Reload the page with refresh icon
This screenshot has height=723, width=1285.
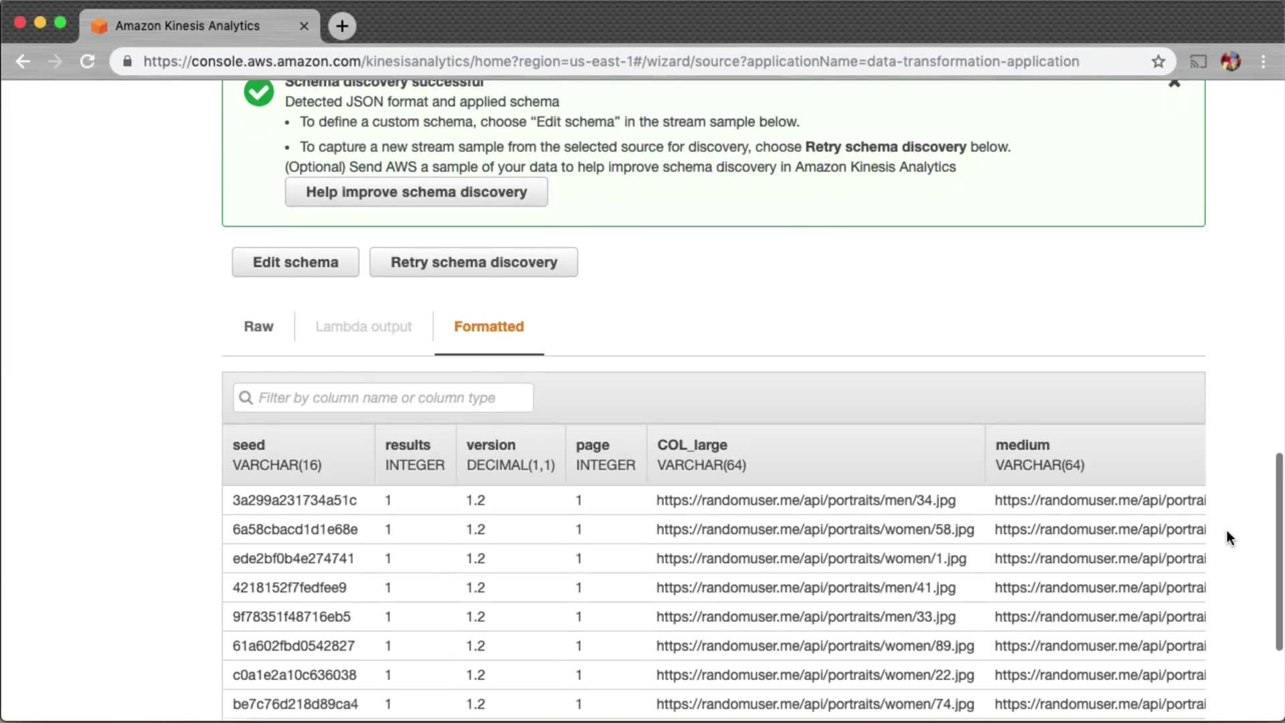click(88, 62)
